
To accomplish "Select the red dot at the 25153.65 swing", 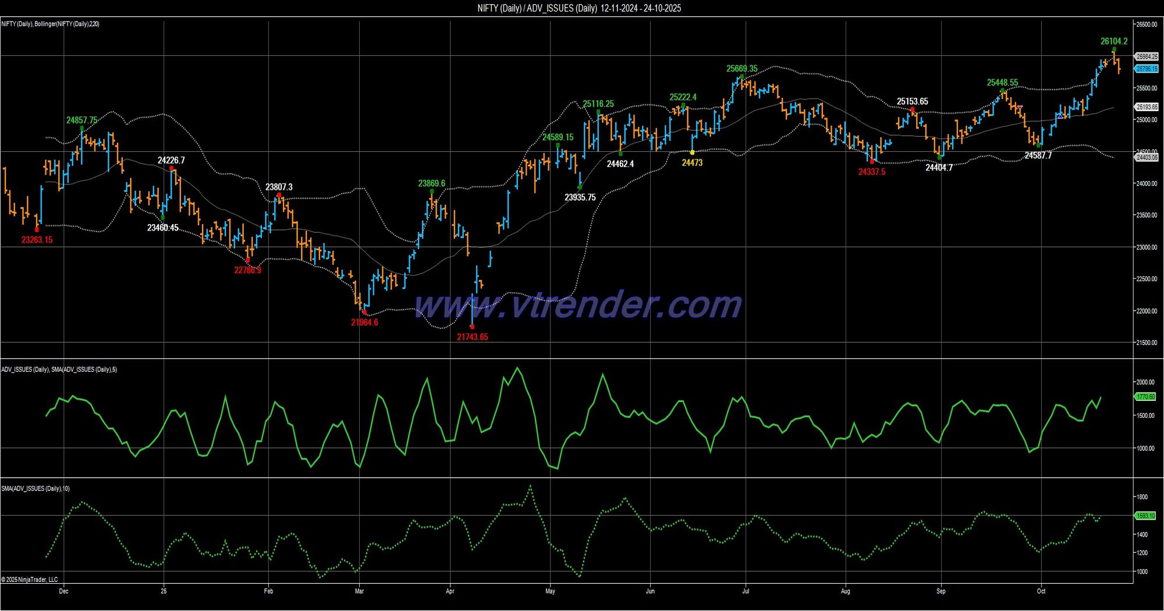I will click(x=912, y=109).
